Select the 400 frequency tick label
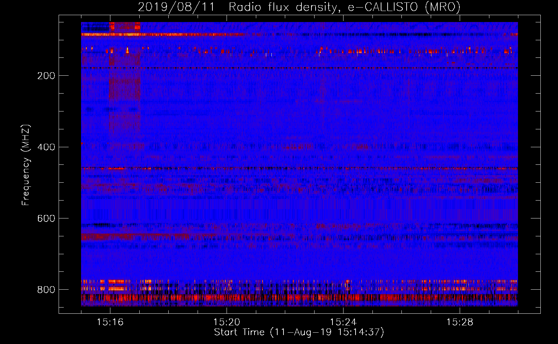 pos(46,147)
